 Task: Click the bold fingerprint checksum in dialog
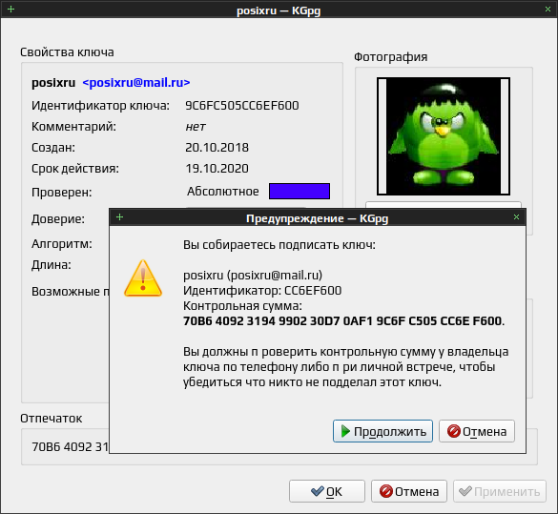(343, 320)
